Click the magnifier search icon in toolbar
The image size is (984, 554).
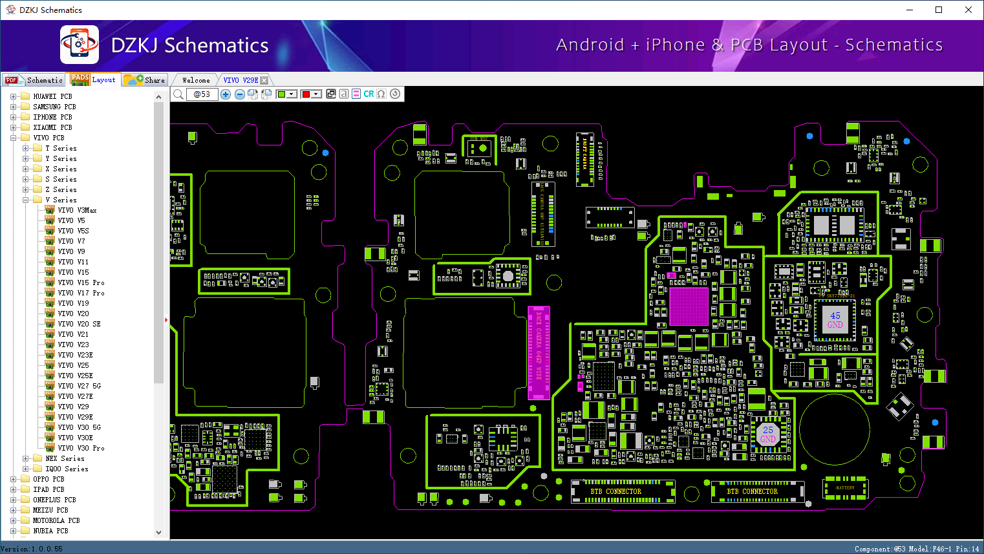click(178, 94)
